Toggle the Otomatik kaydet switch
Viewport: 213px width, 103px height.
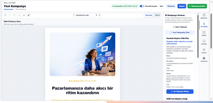[142, 6]
